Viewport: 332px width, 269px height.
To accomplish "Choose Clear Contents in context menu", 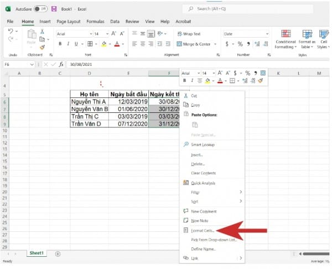I will pos(212,173).
